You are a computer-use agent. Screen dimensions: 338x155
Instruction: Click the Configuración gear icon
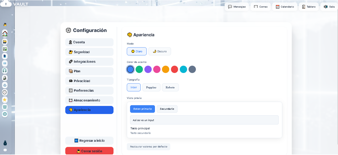click(68, 30)
